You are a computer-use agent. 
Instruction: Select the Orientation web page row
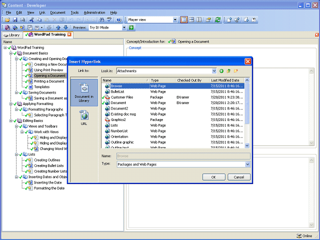point(172,136)
